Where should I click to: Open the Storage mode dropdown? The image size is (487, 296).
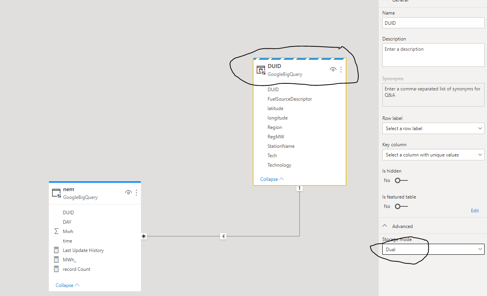pyautogui.click(x=433, y=249)
